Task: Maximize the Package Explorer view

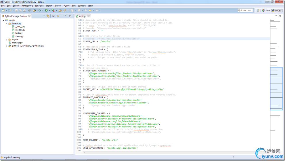Action: point(70,16)
